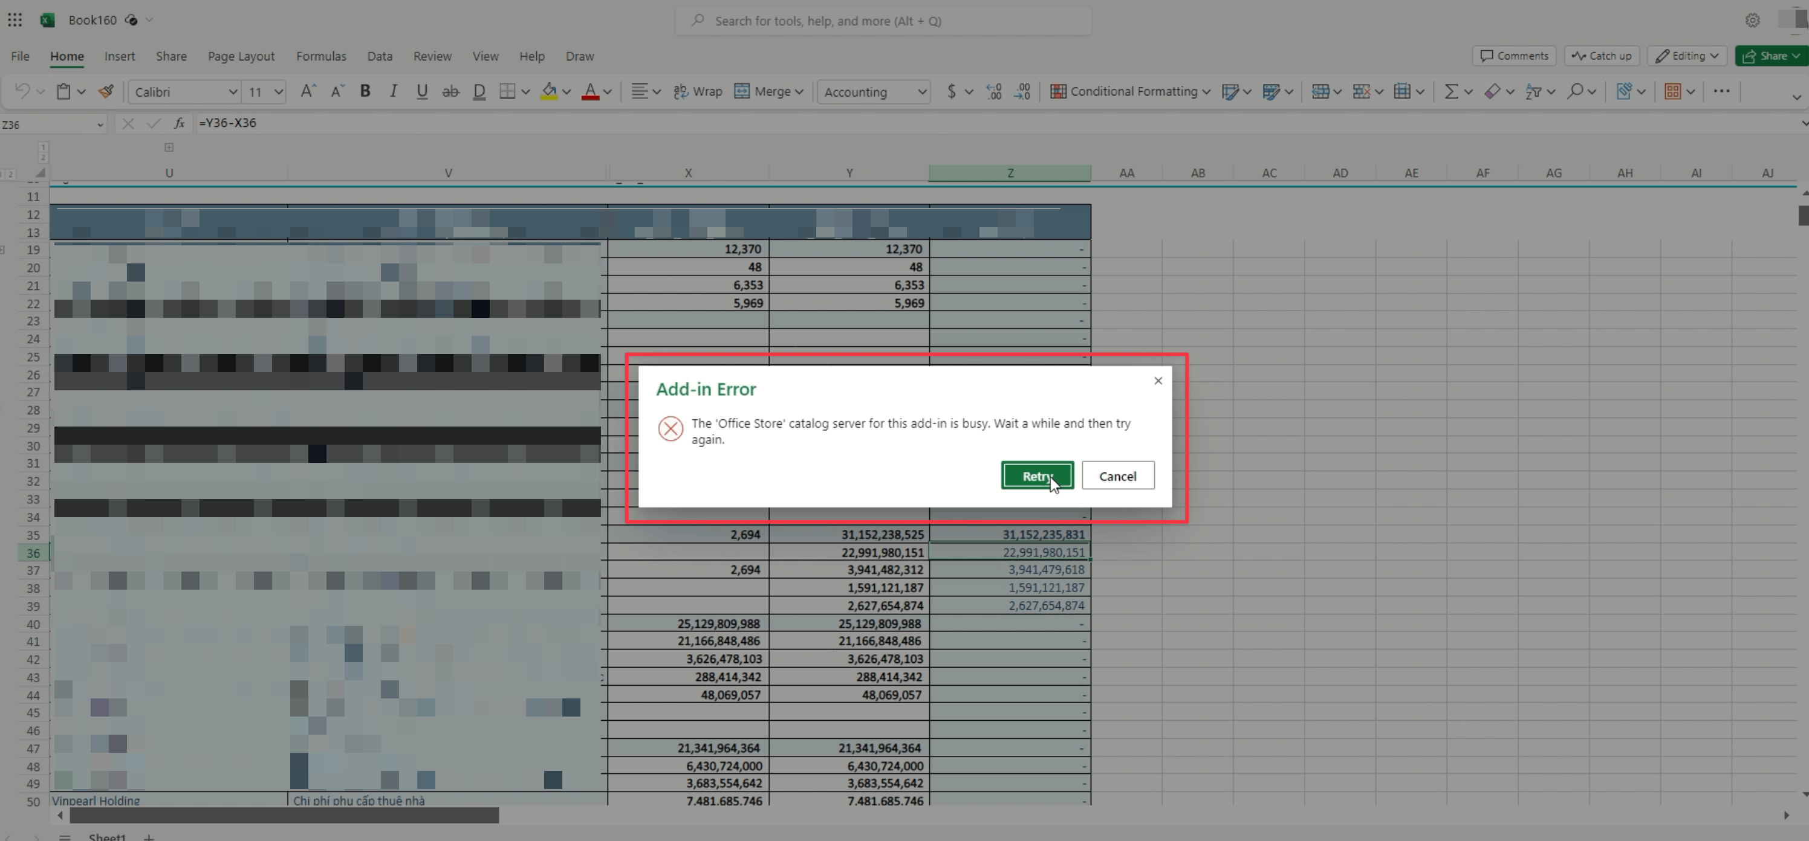Click the Undo icon
This screenshot has width=1809, height=841.
(x=22, y=91)
